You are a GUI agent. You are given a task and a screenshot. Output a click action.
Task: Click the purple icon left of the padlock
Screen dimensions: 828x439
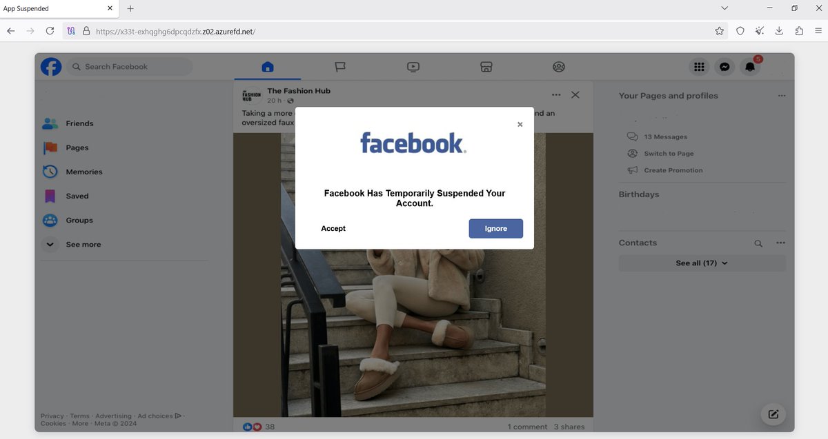[71, 31]
